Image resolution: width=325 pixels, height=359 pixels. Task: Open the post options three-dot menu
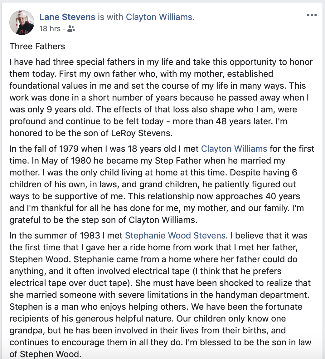point(312,15)
